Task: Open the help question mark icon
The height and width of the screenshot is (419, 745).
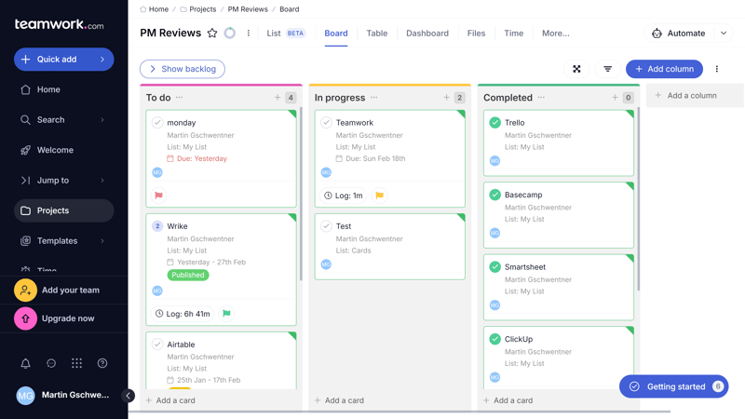Action: tap(102, 363)
